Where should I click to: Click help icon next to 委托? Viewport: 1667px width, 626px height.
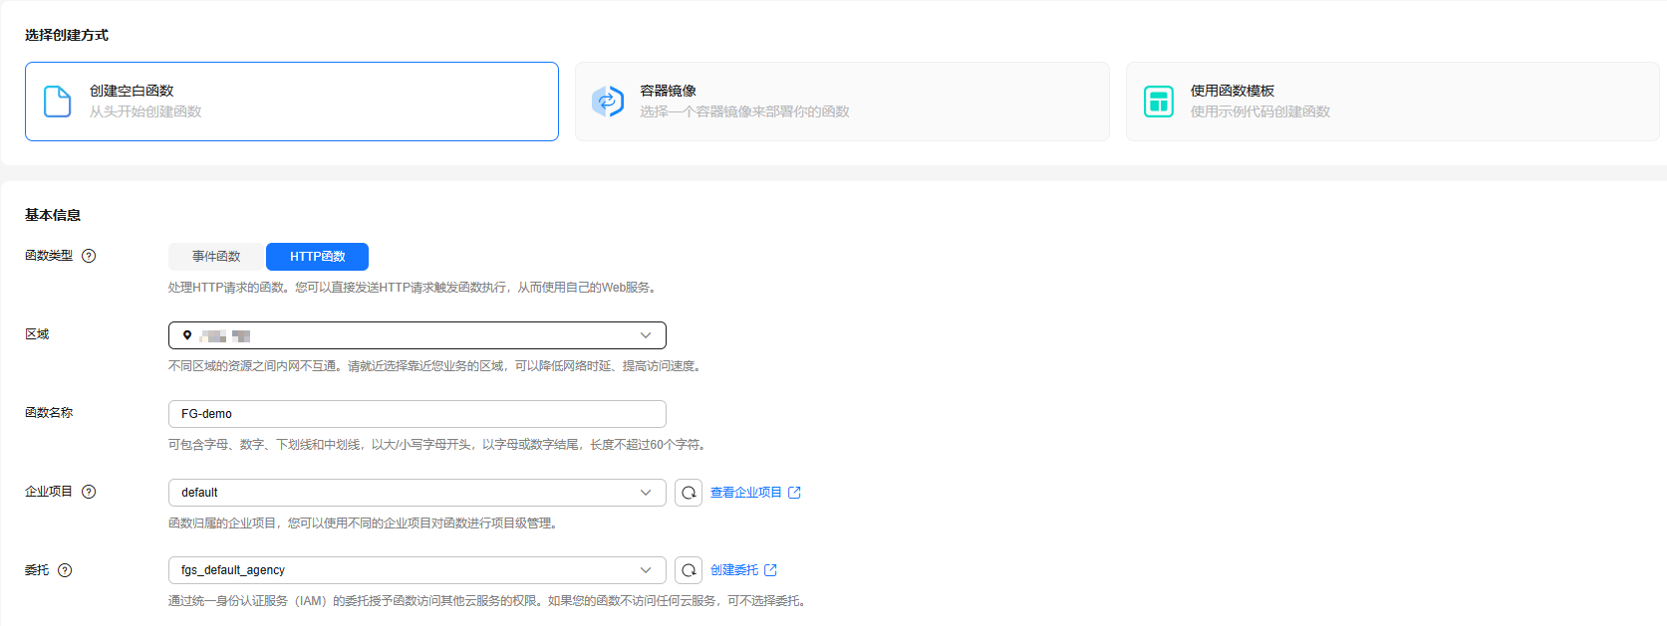[65, 570]
